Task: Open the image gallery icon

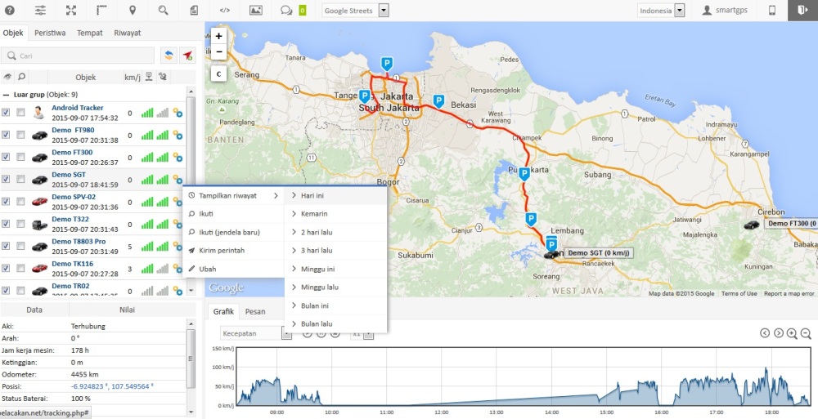Action: point(255,11)
